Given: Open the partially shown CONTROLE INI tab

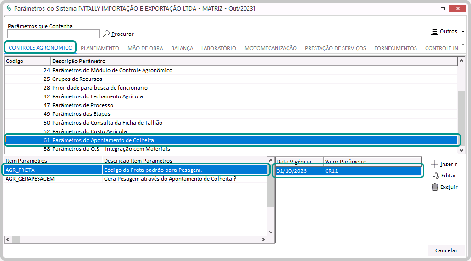Looking at the screenshot, I should coord(442,48).
